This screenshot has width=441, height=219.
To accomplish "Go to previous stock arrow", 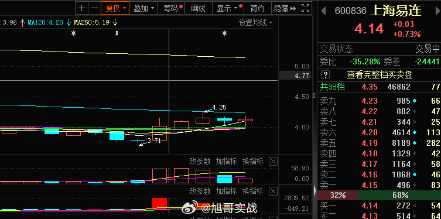I will tap(323, 11).
